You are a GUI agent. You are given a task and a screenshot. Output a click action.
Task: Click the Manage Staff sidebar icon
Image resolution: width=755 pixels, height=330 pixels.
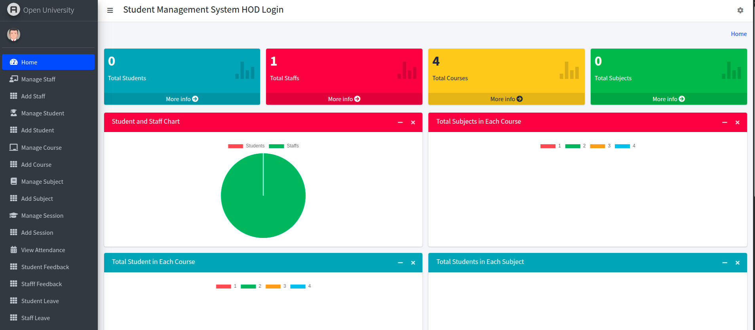(x=13, y=79)
